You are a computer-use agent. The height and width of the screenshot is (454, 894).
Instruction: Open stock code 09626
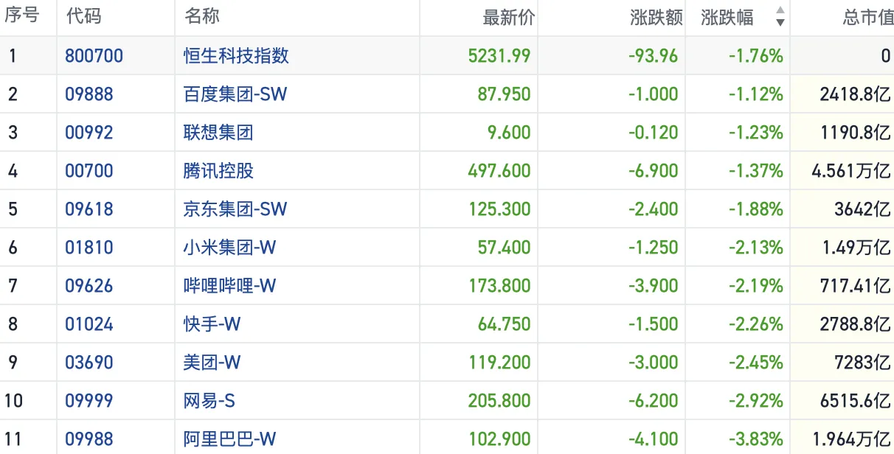[x=89, y=286]
